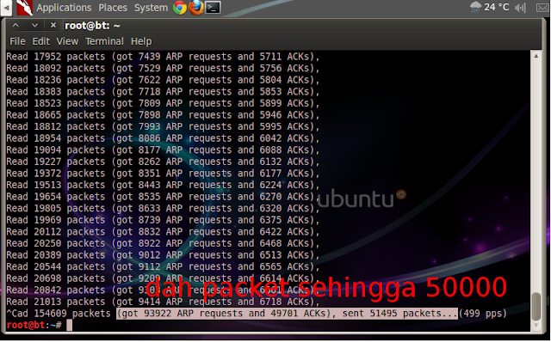Screen dimensions: 551x342
Task: Click the '(499 pps)' text
Action: coord(483,314)
